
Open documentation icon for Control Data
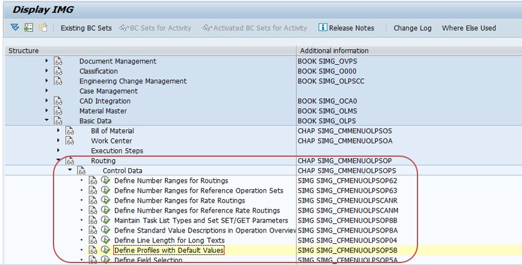coord(82,171)
